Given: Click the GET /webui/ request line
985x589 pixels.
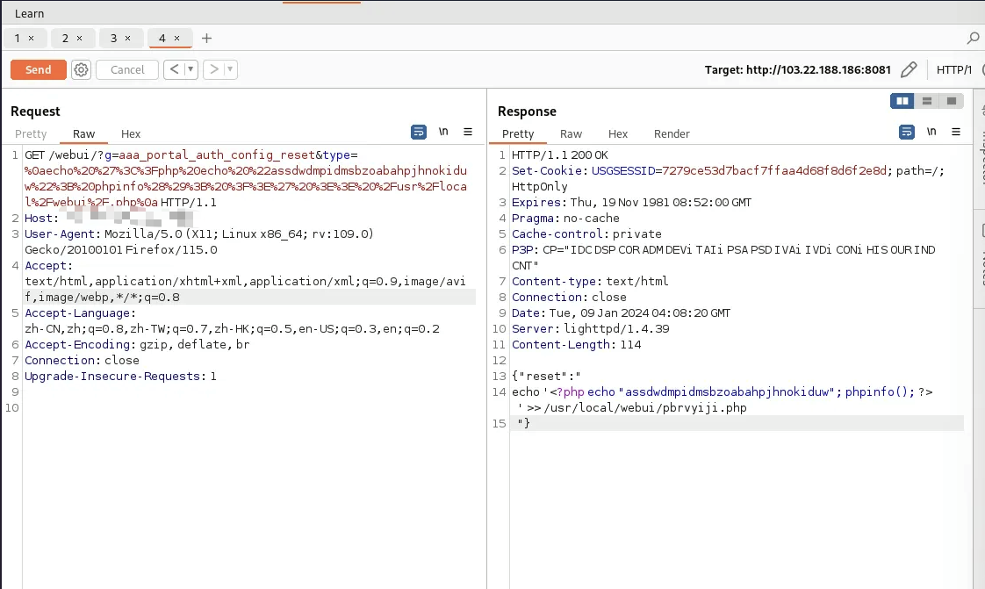Looking at the screenshot, I should click(x=246, y=178).
